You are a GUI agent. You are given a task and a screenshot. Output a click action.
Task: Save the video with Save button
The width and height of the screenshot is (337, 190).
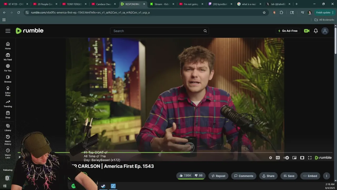pyautogui.click(x=289, y=176)
